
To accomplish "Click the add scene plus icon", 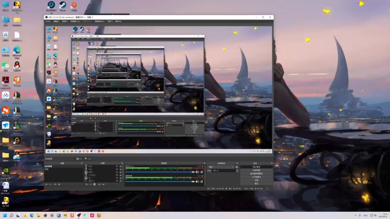I will (46, 184).
